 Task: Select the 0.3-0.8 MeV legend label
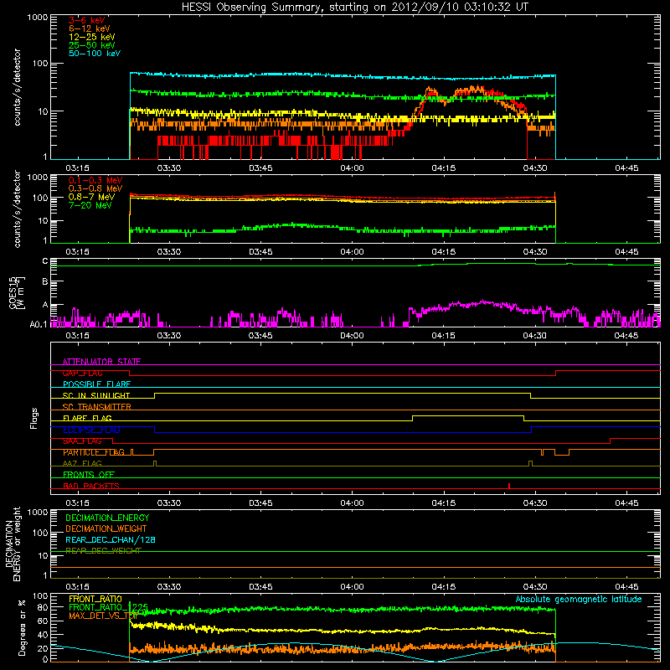95,188
